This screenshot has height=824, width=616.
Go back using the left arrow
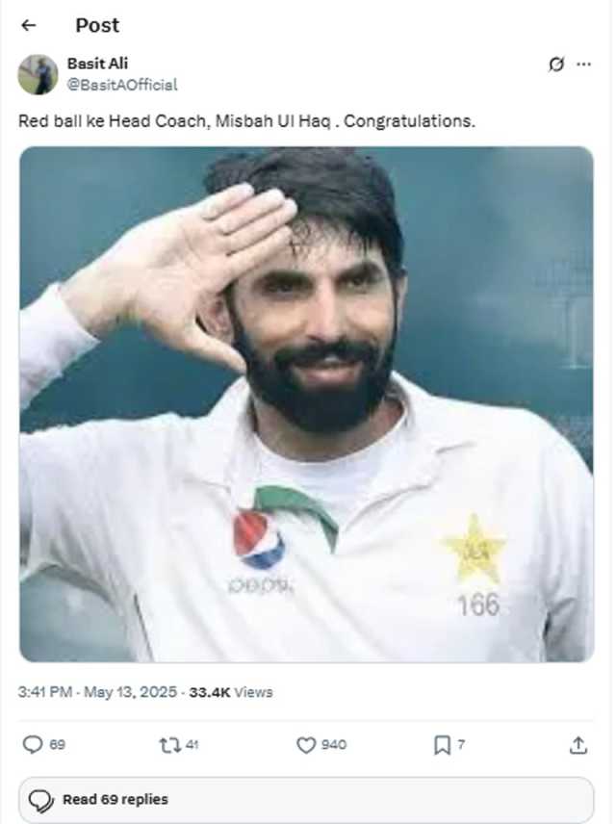click(x=28, y=25)
